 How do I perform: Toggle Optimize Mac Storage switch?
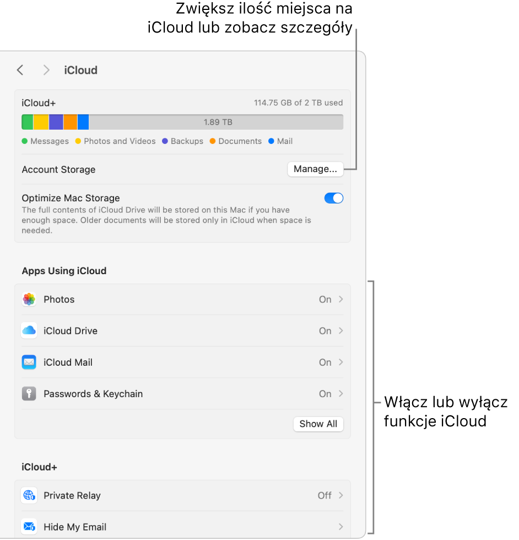[x=334, y=198]
